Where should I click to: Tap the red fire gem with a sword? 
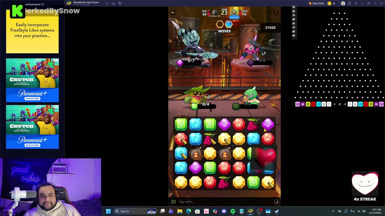(x=181, y=139)
